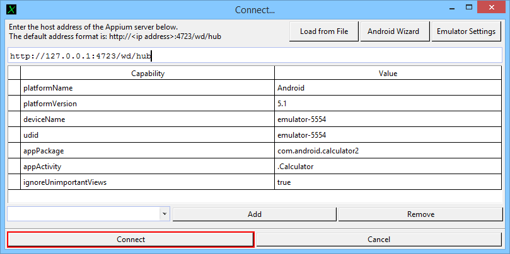510x254 pixels.
Task: Select the platformName capability cell
Action: 148,88
